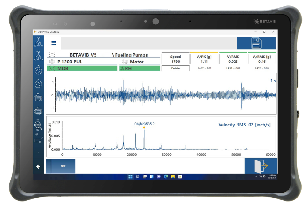Select the Motor component label
Screen dimensions: 307x207
[137, 62]
